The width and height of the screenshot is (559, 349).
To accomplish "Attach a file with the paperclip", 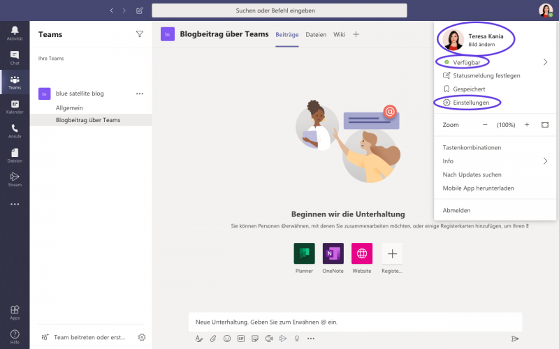I will coord(213,339).
